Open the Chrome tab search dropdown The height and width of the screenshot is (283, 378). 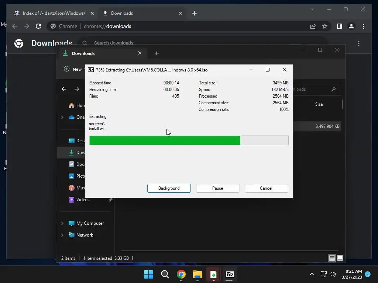[x=312, y=9]
